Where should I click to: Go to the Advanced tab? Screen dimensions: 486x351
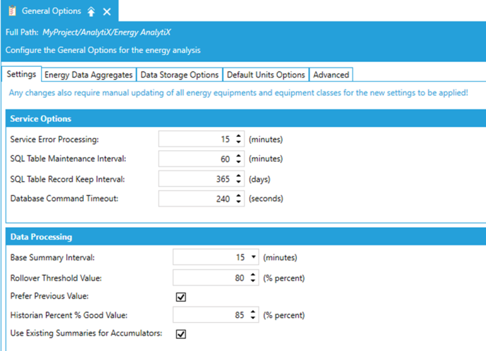[330, 75]
